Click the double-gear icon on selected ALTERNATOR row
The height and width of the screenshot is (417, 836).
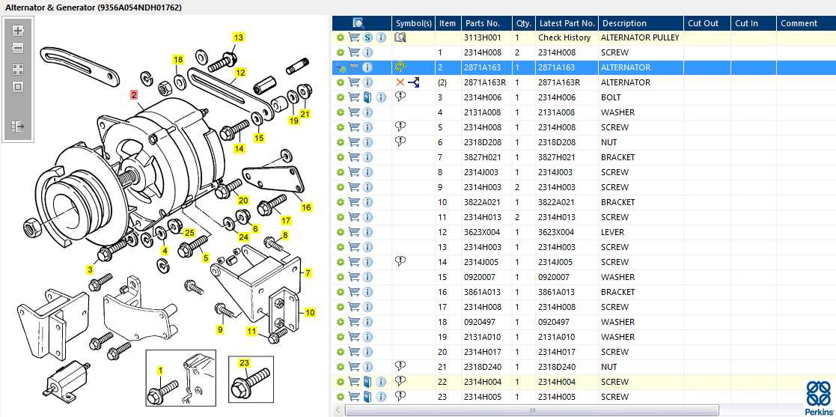pyautogui.click(x=340, y=67)
